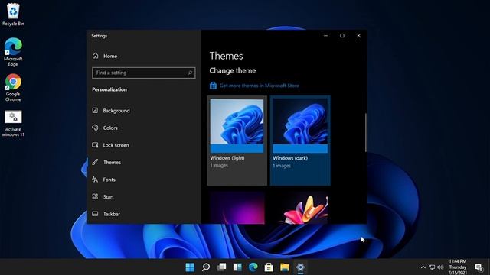Click the Microsoft Store bag icon beside link
Image resolution: width=490 pixels, height=275 pixels.
(213, 85)
